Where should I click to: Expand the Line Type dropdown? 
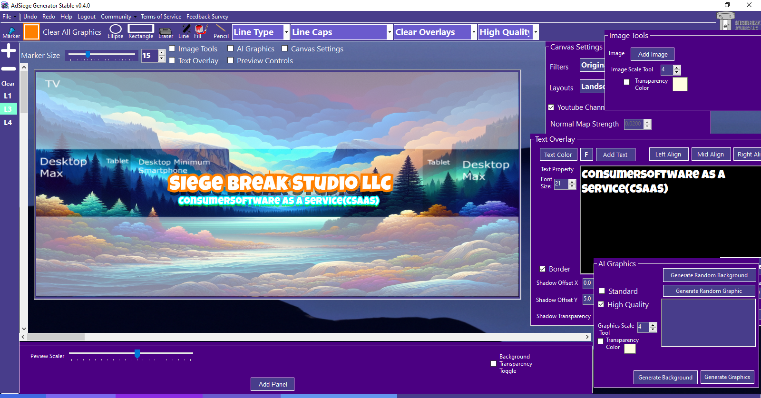[286, 32]
